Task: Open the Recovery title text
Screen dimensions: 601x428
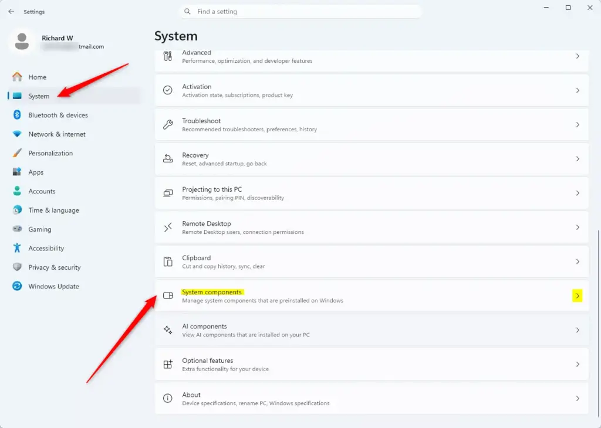Action: pos(195,155)
